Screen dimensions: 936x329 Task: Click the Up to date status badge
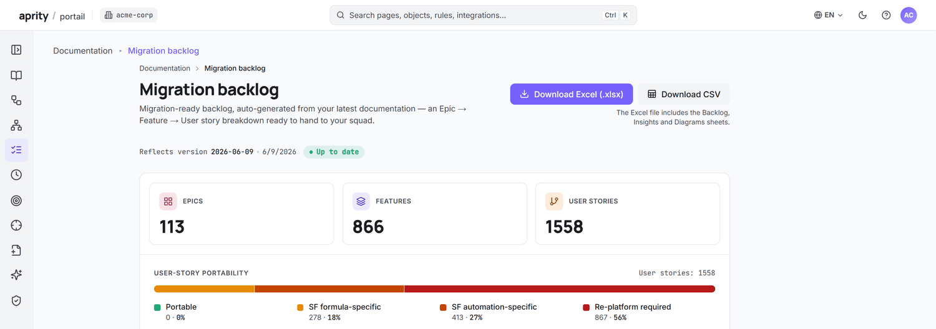[x=334, y=151]
